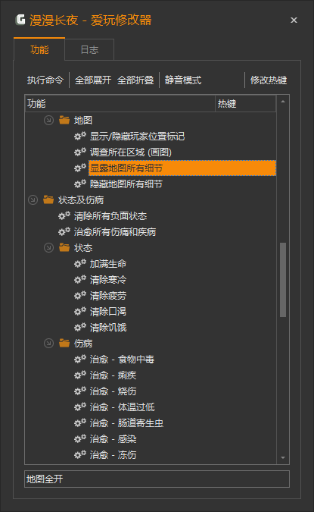Click the trainer logo in title bar
The image size is (314, 512).
coord(20,20)
